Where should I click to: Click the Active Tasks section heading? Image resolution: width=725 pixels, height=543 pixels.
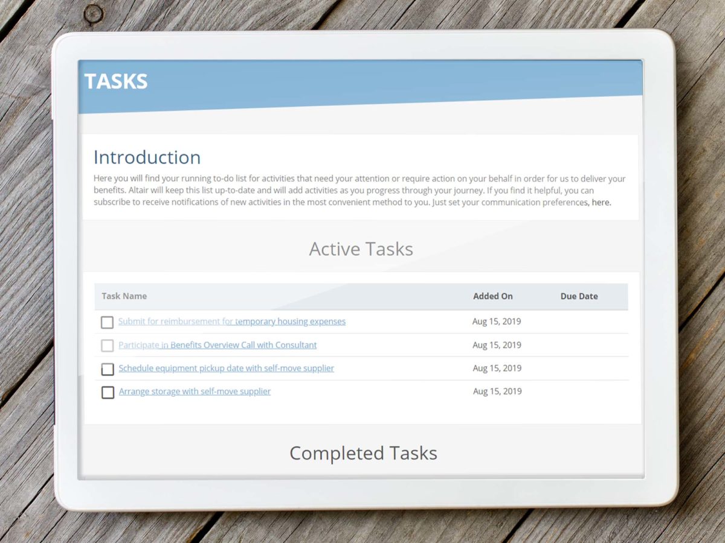click(x=361, y=249)
